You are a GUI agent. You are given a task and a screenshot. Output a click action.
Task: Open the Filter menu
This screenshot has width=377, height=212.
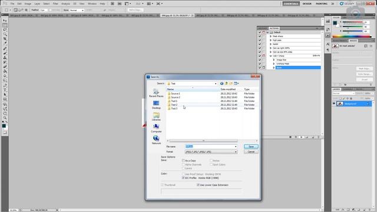(55, 4)
